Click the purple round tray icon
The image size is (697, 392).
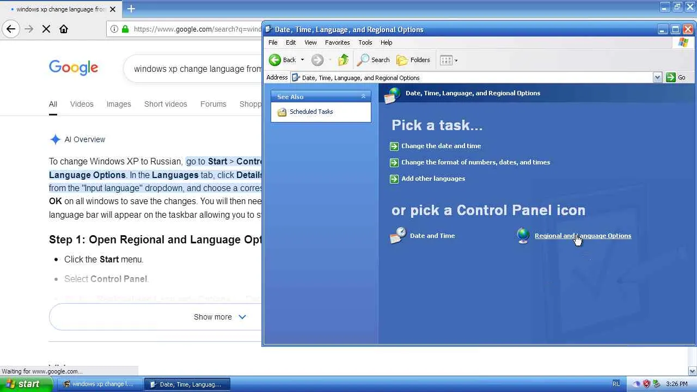[x=637, y=384]
